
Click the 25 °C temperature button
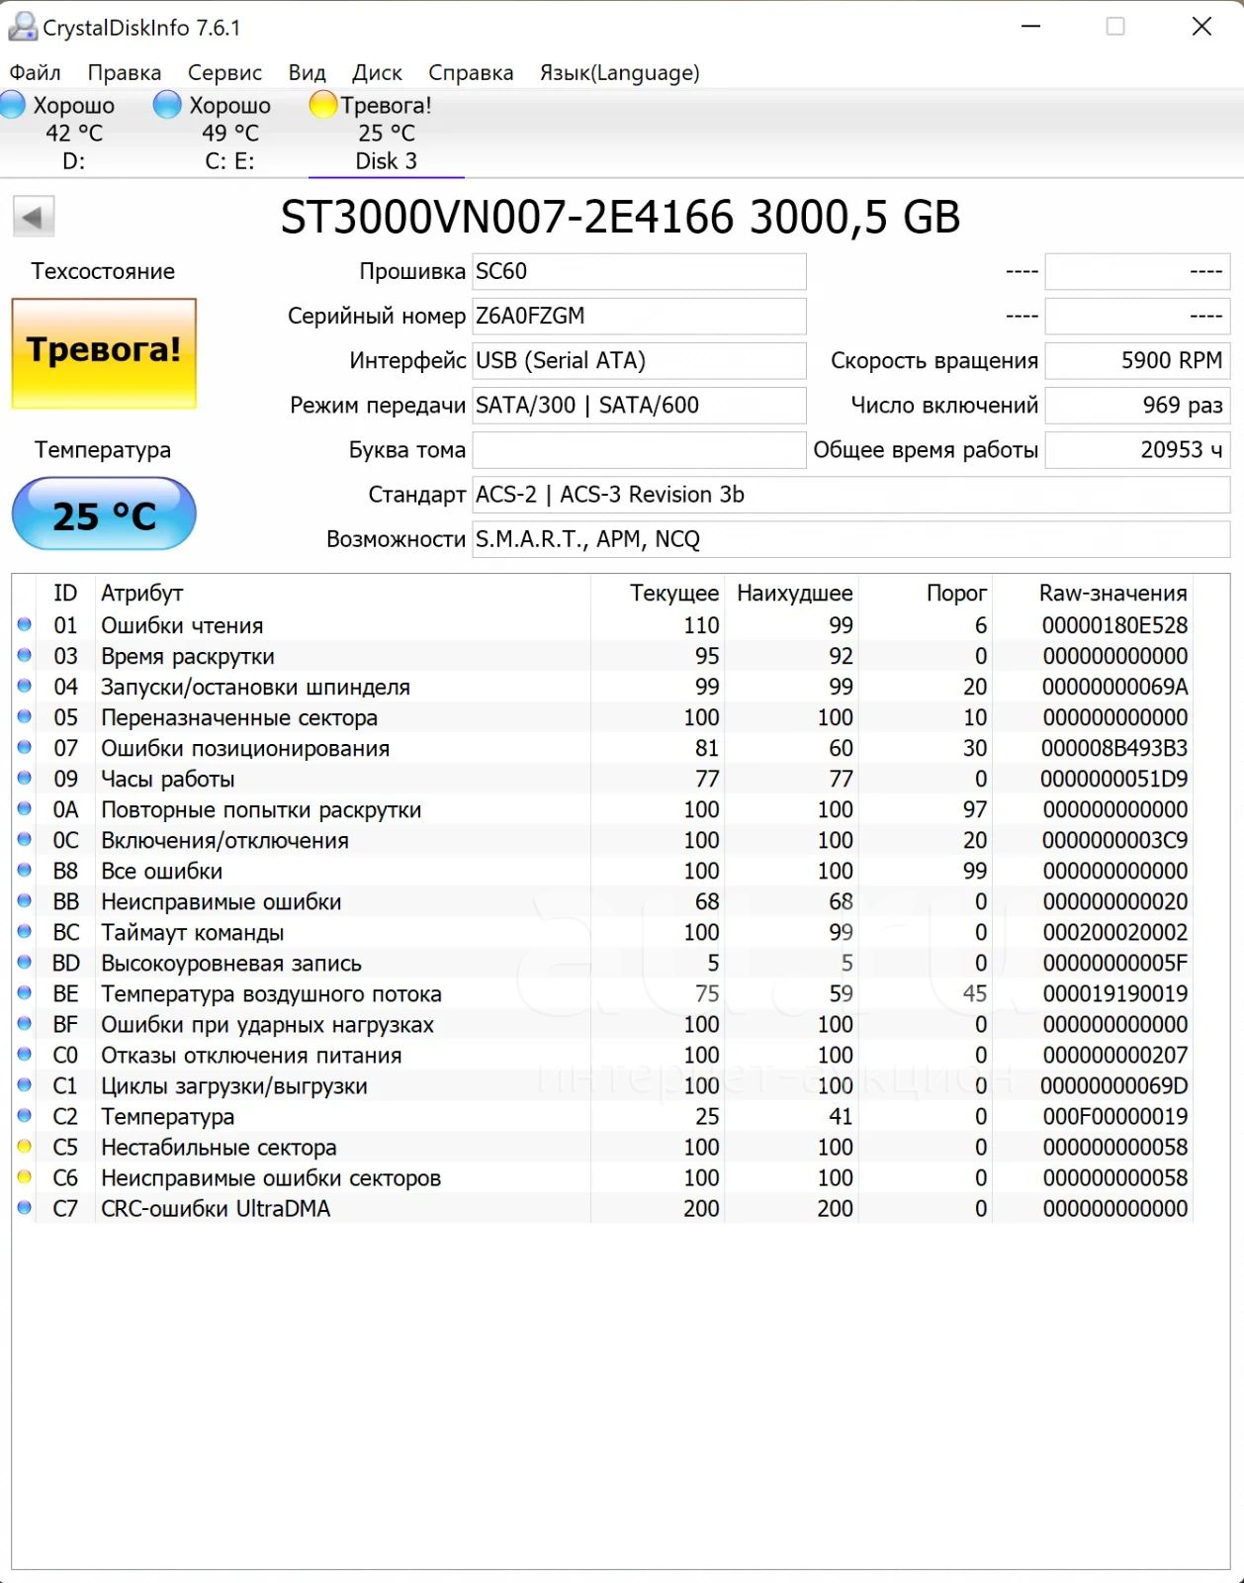click(x=104, y=514)
